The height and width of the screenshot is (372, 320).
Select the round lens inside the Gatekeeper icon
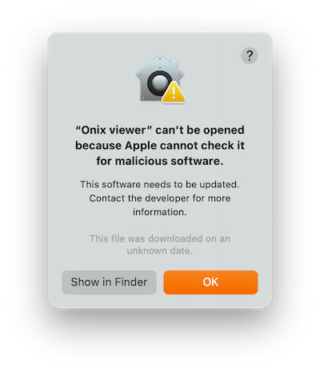pos(159,82)
